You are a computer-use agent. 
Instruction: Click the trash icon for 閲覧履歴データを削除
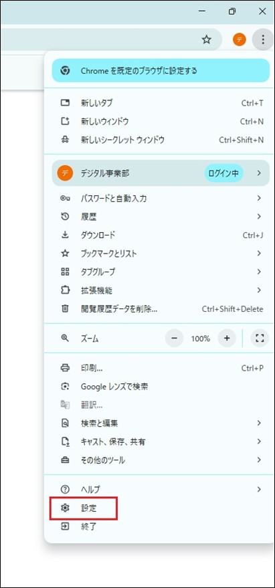(65, 309)
